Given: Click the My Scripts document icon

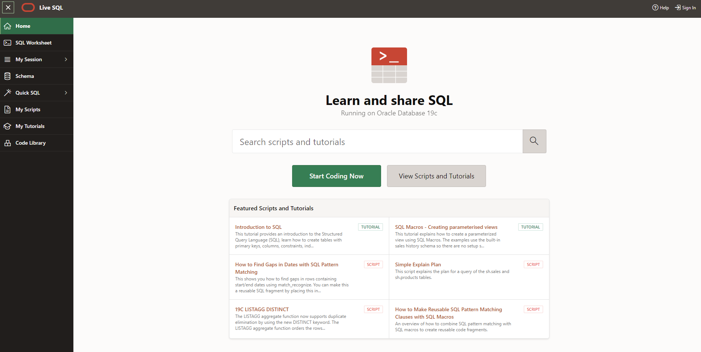Looking at the screenshot, I should [x=7, y=110].
